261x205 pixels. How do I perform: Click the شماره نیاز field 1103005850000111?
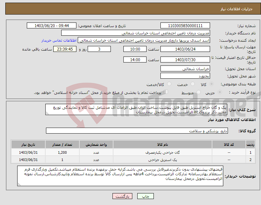pyautogui.click(x=185, y=26)
